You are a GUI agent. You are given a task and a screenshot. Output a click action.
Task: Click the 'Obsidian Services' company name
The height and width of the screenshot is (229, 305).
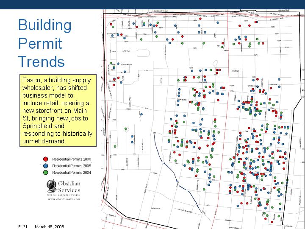(69, 187)
